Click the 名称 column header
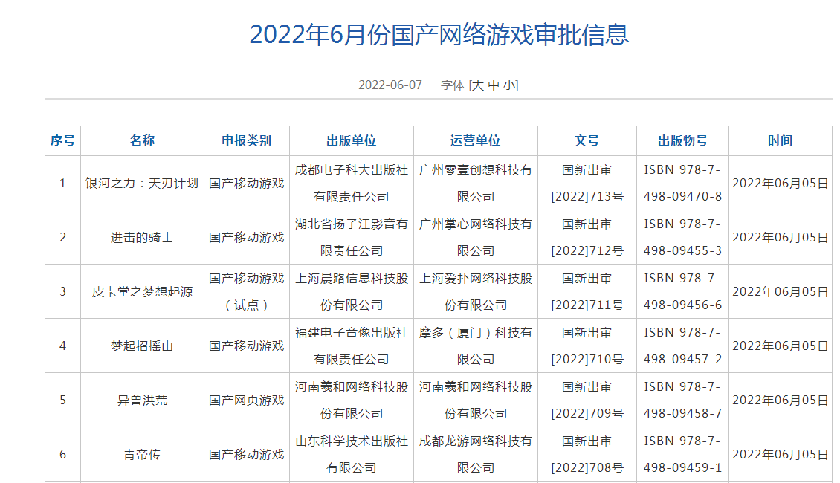 (x=142, y=140)
